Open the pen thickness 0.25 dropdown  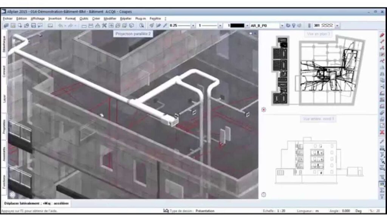[193, 26]
